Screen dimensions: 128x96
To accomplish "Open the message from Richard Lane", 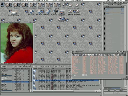I will point(66,81).
